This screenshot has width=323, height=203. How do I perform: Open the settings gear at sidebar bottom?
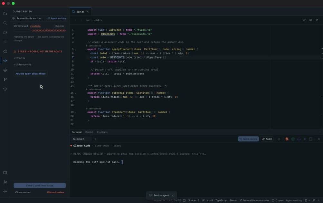point(5,191)
